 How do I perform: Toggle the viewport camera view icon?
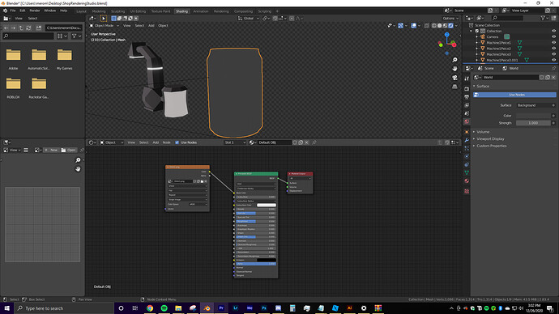[454, 78]
